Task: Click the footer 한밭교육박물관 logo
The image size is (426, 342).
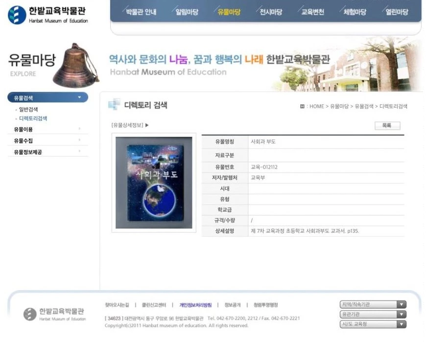Action: pyautogui.click(x=55, y=314)
